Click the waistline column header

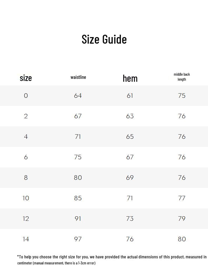78,77
